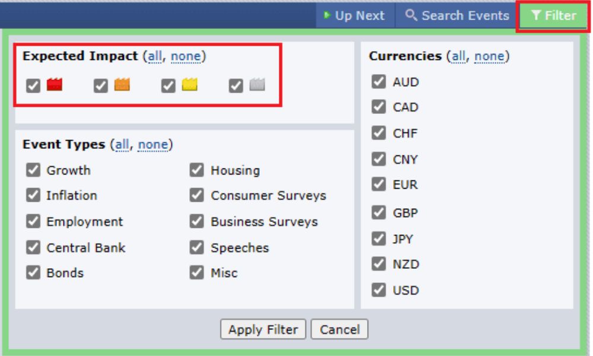This screenshot has width=593, height=356.
Task: Uncheck the USD currency checkbox
Action: point(378,290)
